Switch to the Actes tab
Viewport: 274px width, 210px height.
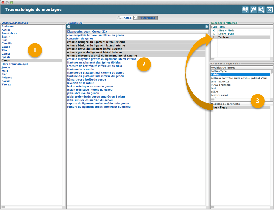pyautogui.click(x=125, y=18)
